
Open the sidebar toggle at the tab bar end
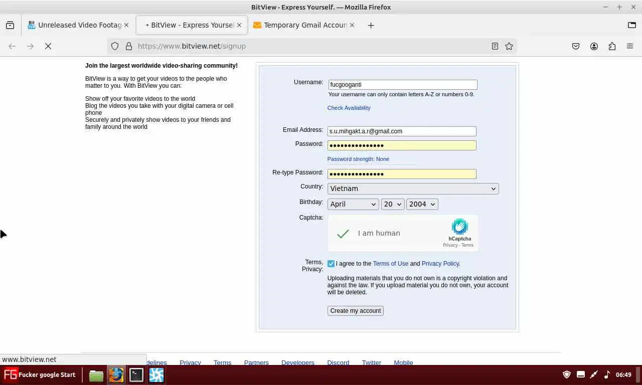click(632, 25)
